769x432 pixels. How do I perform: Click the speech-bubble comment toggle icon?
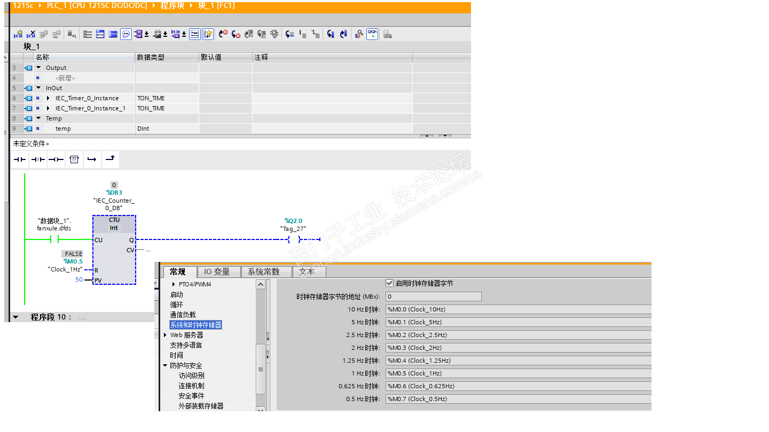click(x=126, y=34)
